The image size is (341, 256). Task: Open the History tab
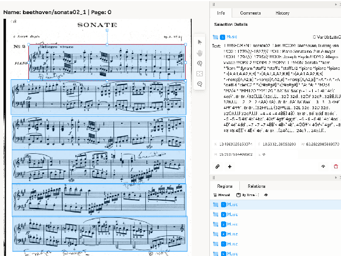[x=282, y=13]
